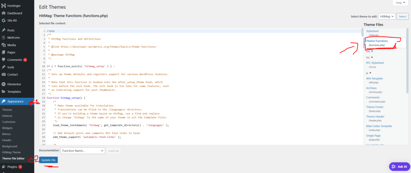Open Theme Footer footer.php file
Viewport: 411px width, 173px height.
[x=375, y=107]
